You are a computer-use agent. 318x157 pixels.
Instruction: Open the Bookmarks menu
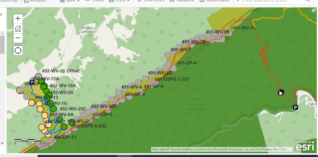tap(214, 1)
